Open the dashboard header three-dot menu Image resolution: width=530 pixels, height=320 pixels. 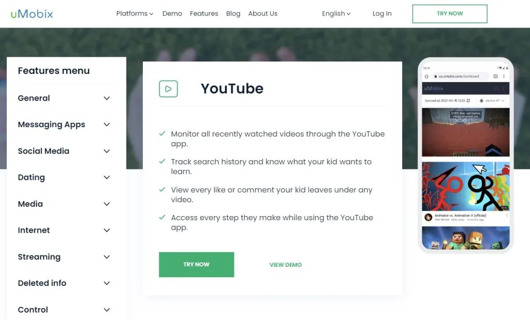(504, 88)
